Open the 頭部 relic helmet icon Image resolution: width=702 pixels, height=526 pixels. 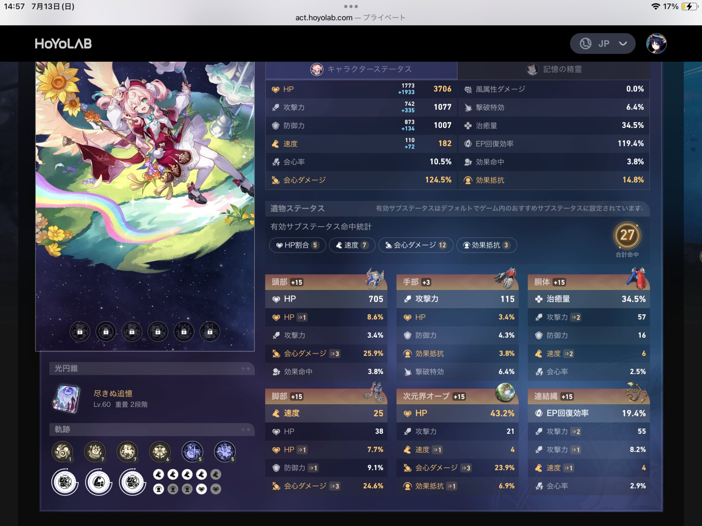(x=374, y=278)
